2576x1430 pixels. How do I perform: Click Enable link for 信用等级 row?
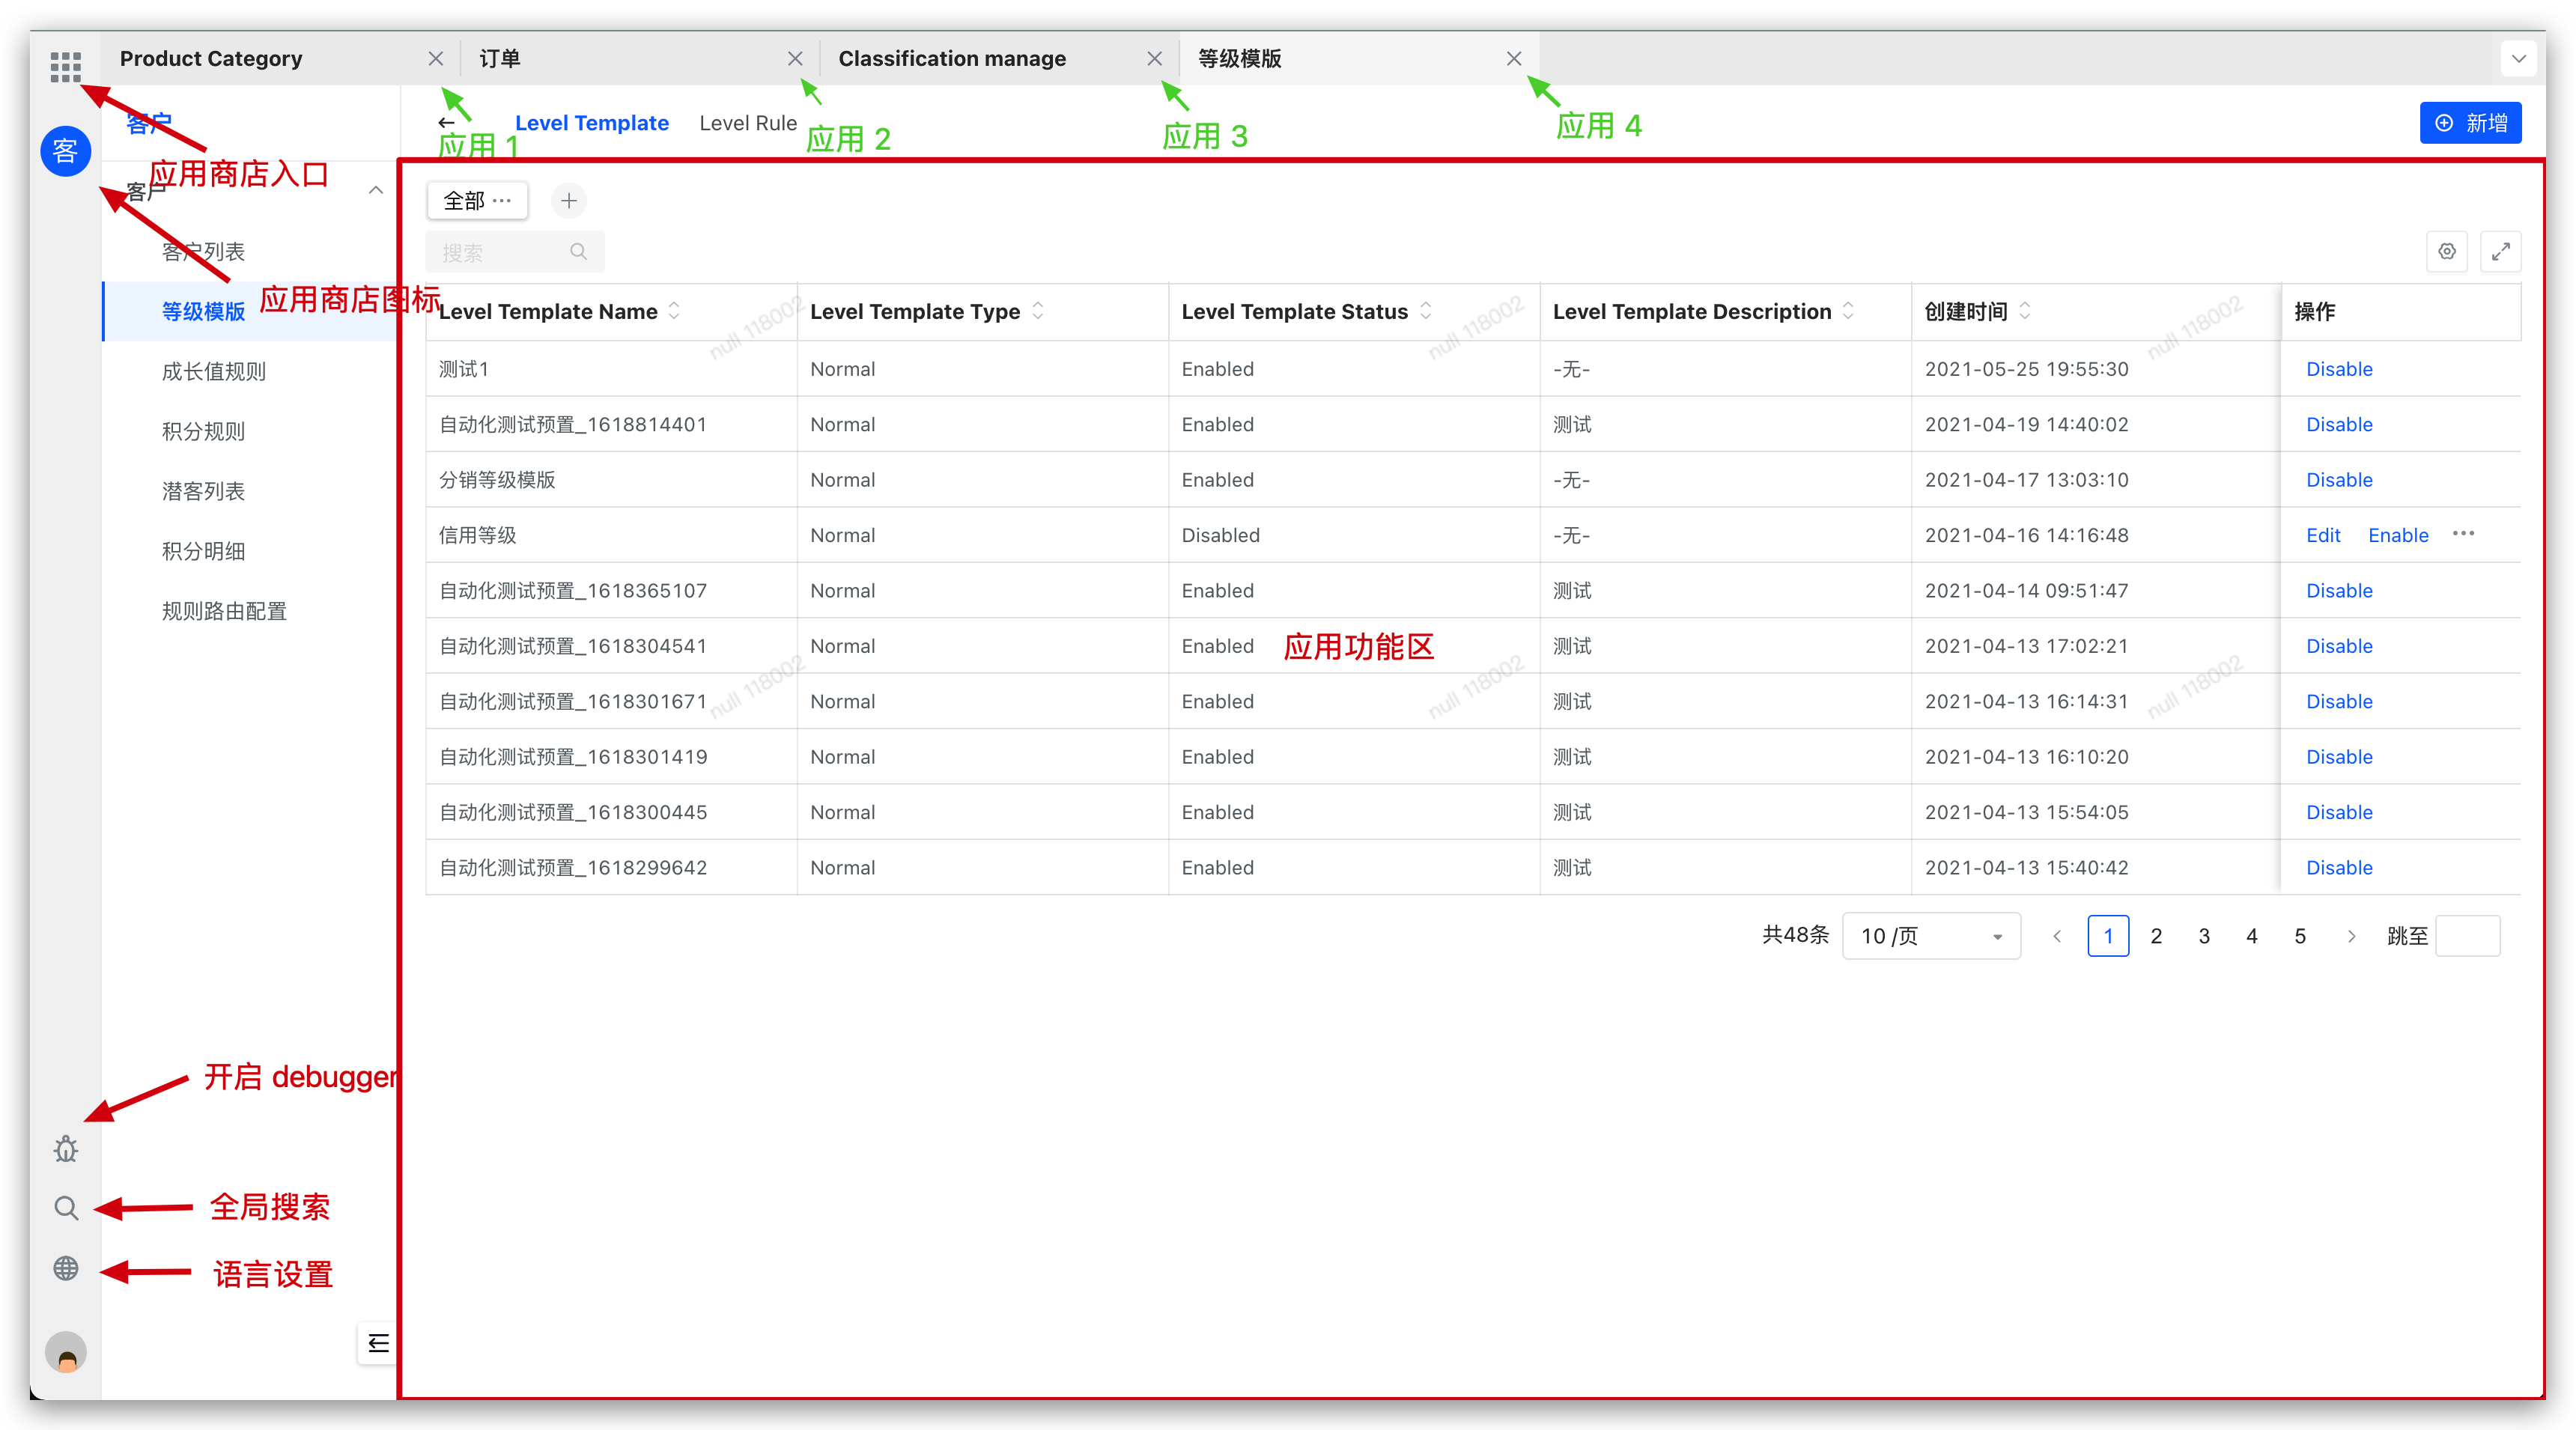tap(2398, 535)
